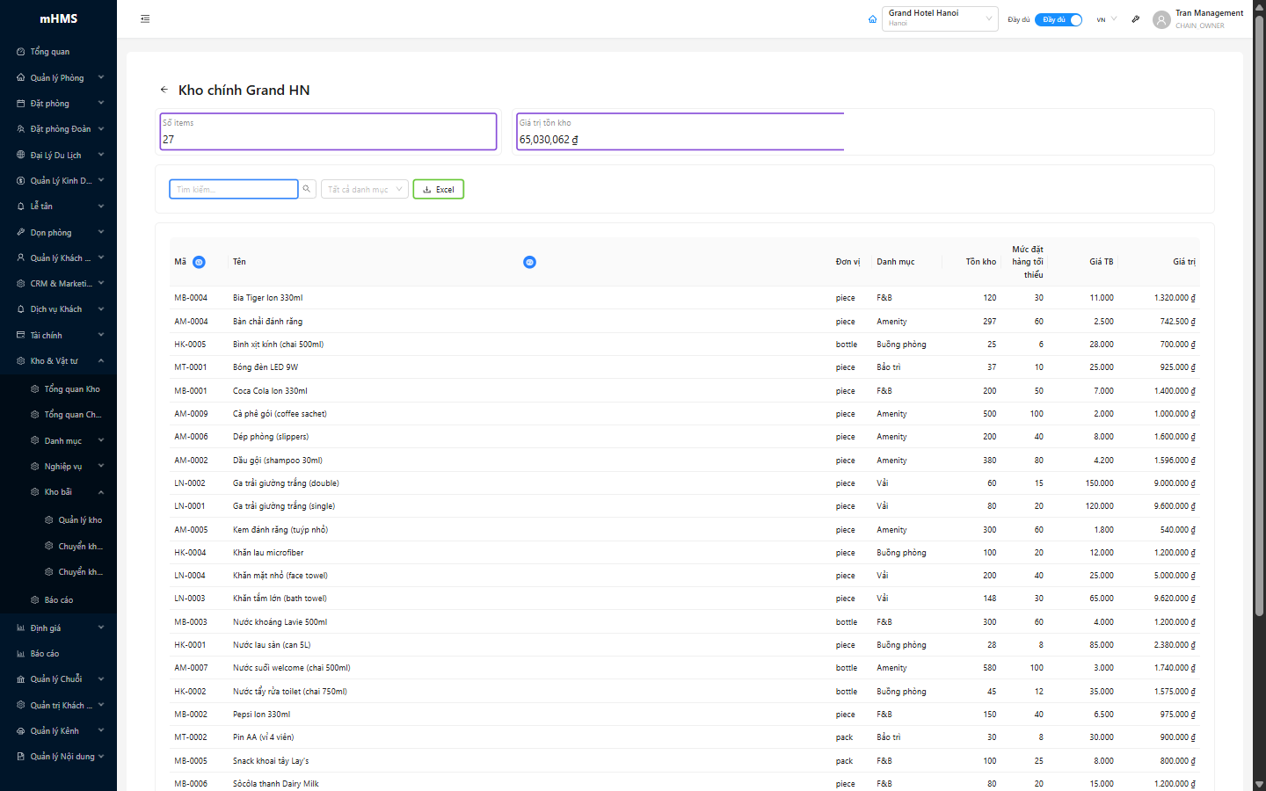Image resolution: width=1266 pixels, height=791 pixels.
Task: Open the Tất cả danh mục category filter
Action: click(x=364, y=189)
